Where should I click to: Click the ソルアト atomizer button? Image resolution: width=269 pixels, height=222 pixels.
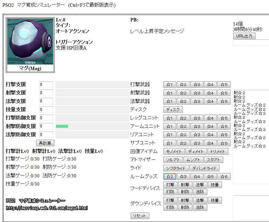click(x=173, y=160)
